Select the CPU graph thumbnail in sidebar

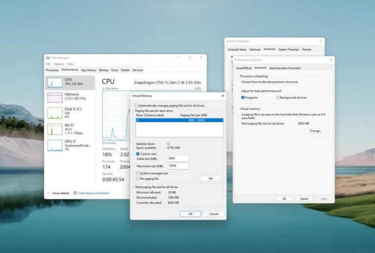[x=55, y=83]
